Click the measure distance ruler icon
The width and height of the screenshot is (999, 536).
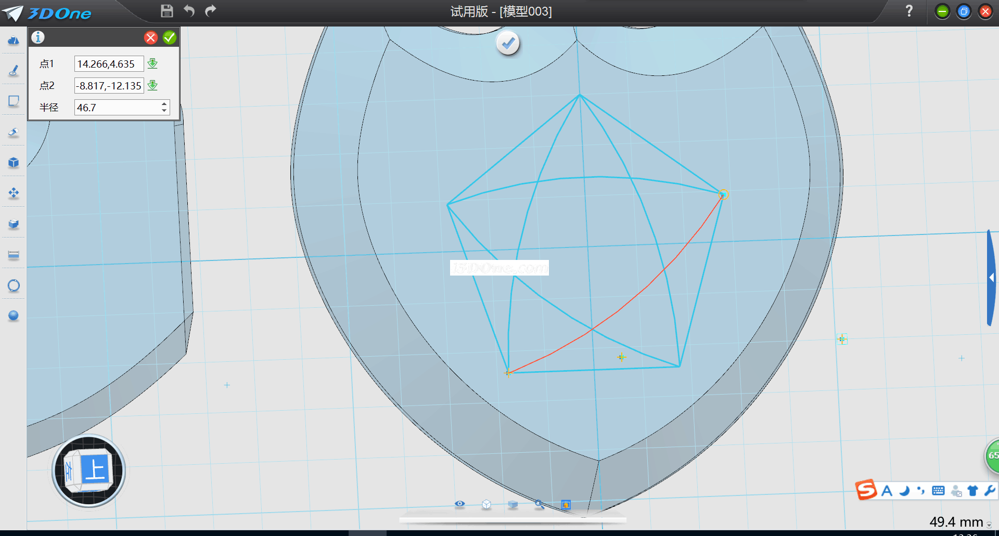pos(14,255)
